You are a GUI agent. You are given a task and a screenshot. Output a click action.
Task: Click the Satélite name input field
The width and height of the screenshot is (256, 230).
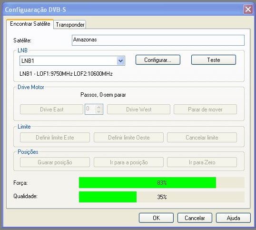pos(158,40)
